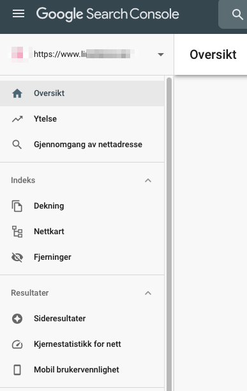The width and height of the screenshot is (247, 391).
Task: Click the Kjernestatistikk speedometer icon
Action: pos(17,344)
